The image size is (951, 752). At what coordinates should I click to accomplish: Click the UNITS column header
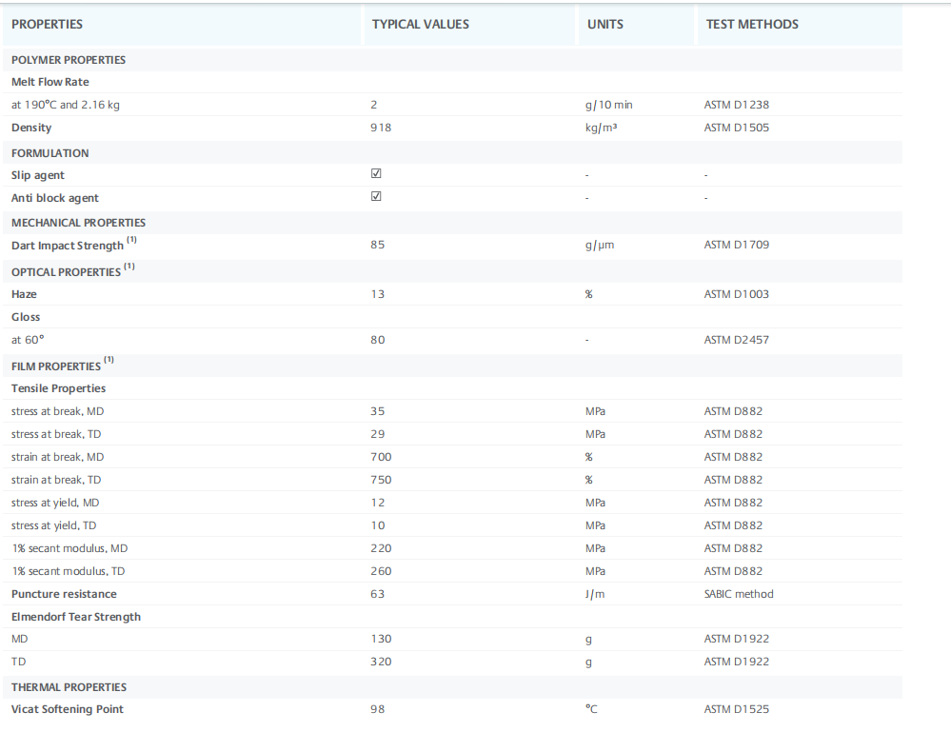pyautogui.click(x=605, y=24)
